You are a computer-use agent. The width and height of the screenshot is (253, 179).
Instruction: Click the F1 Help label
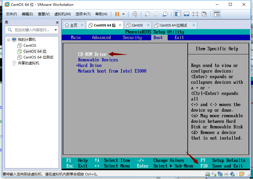77,160
